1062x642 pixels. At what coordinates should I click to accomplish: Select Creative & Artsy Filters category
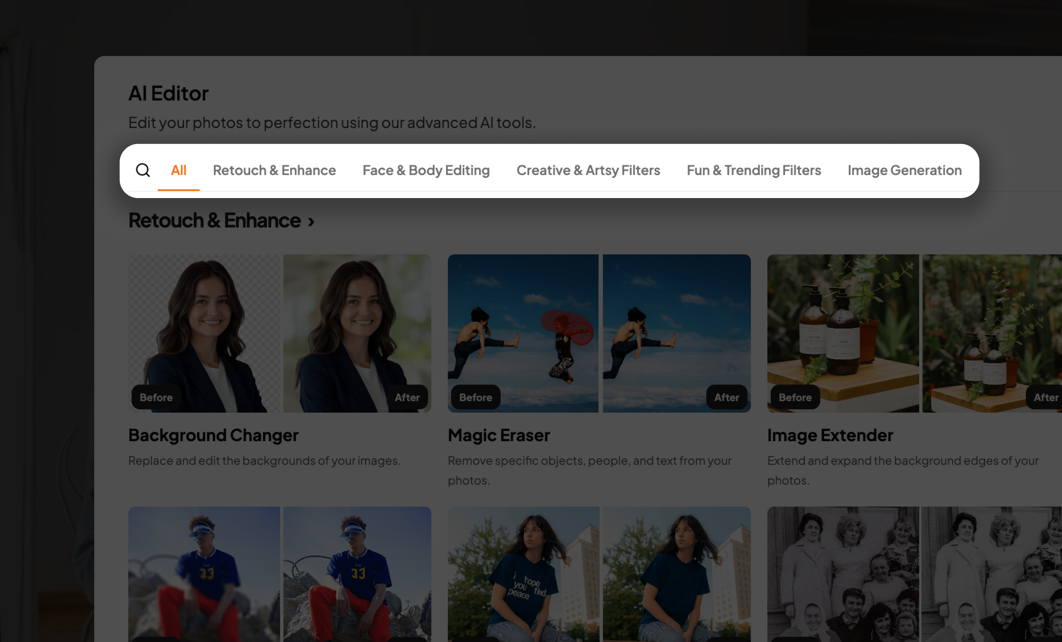(588, 170)
